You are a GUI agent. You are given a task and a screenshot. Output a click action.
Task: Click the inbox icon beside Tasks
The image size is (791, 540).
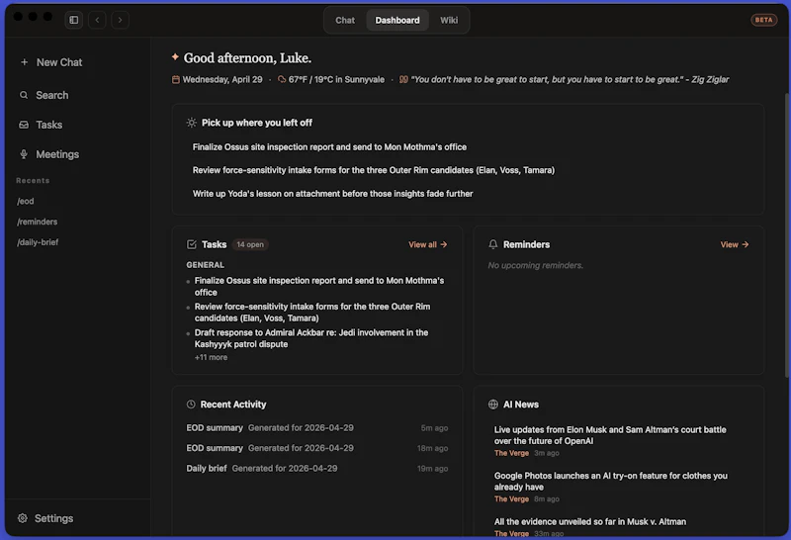(24, 125)
